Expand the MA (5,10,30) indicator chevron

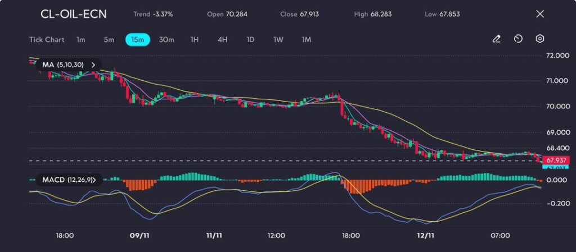93,65
